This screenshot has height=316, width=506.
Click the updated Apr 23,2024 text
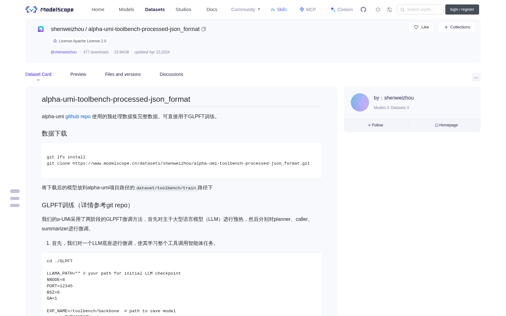[152, 52]
